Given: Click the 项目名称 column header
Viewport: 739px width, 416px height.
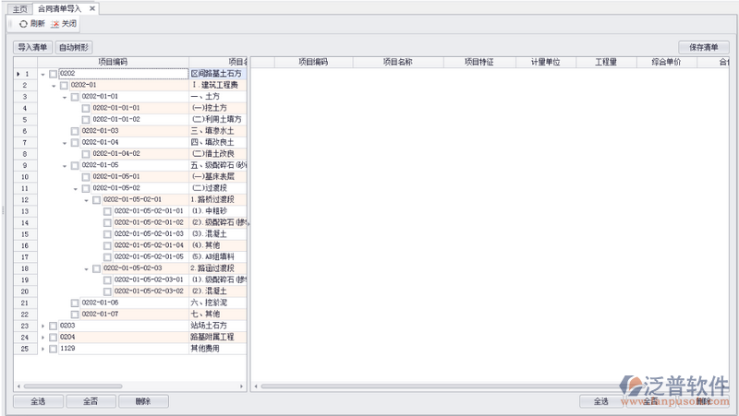Looking at the screenshot, I should coord(398,62).
